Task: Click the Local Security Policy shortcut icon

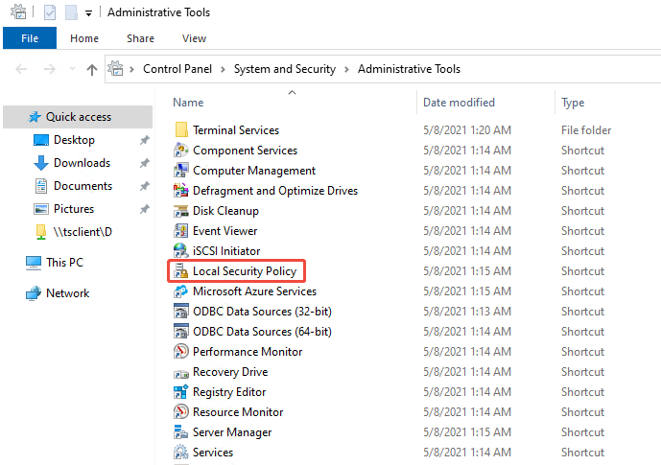Action: point(180,271)
